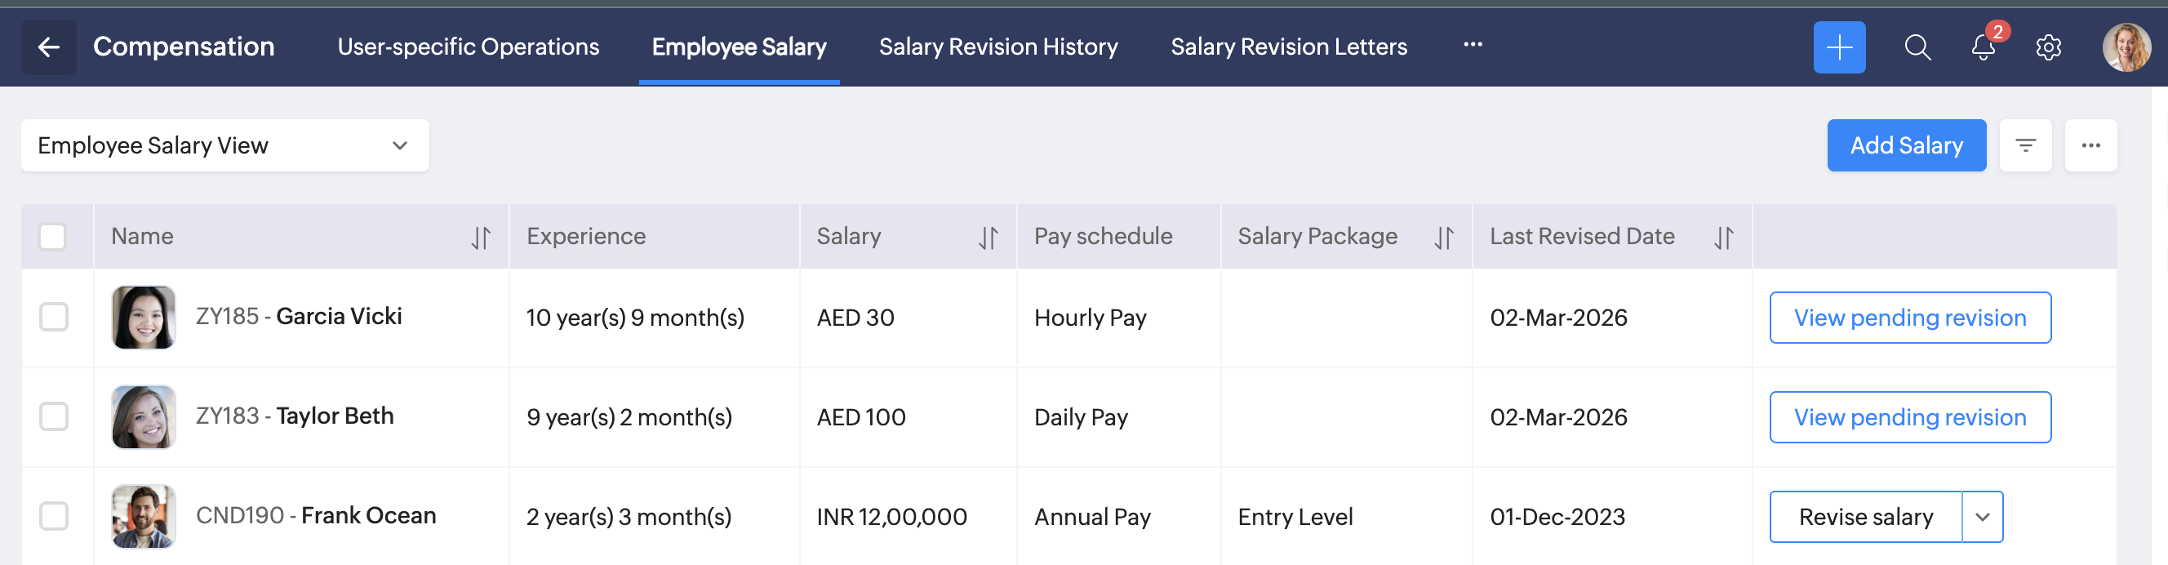
Task: View pending revision for Taylor Beth
Action: pos(1908,416)
